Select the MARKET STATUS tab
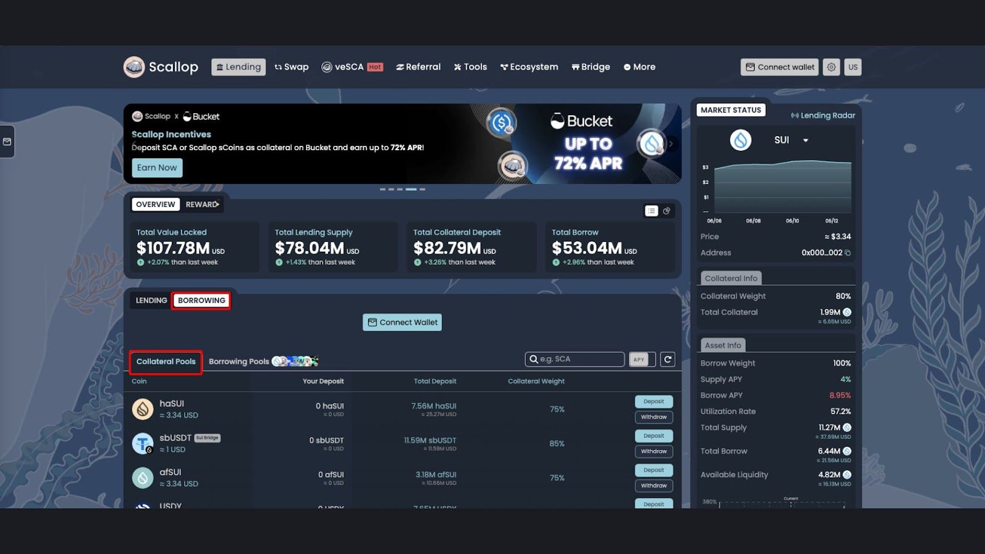Viewport: 985px width, 554px height. tap(731, 110)
